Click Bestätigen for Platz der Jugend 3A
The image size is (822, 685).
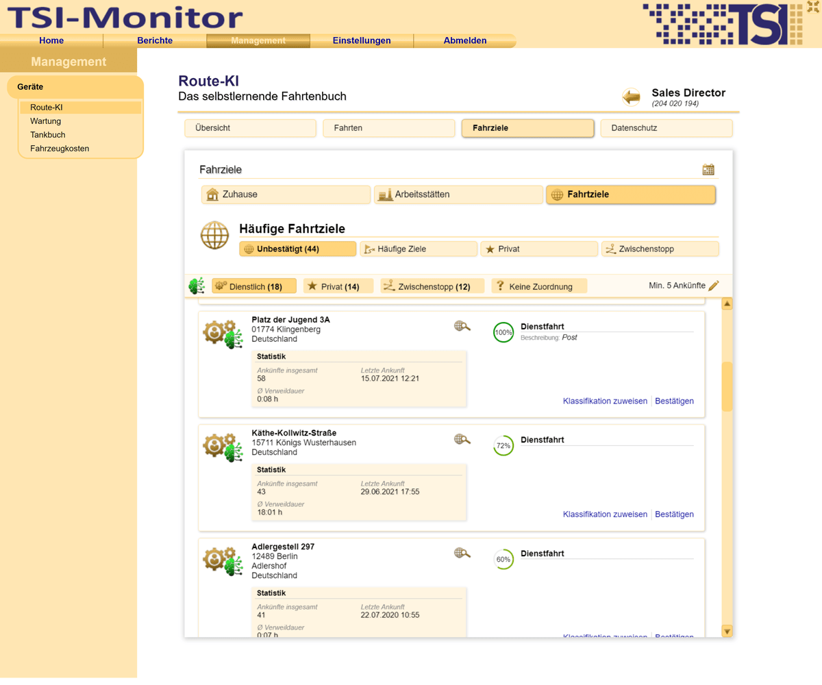pyautogui.click(x=674, y=401)
